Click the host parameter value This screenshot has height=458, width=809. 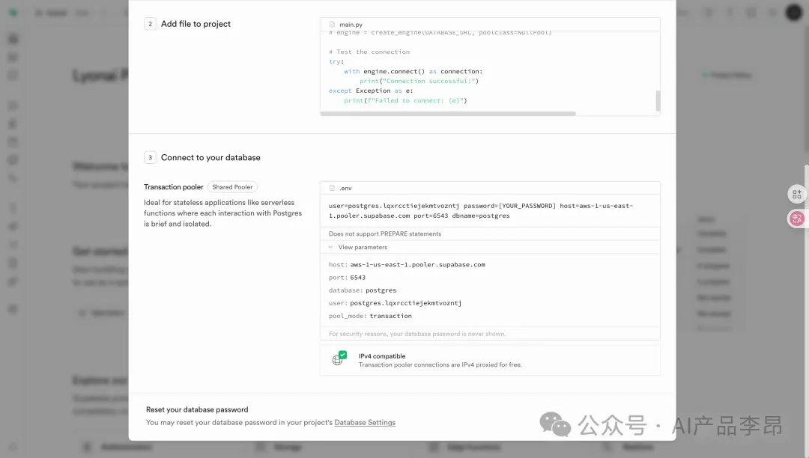(x=417, y=265)
